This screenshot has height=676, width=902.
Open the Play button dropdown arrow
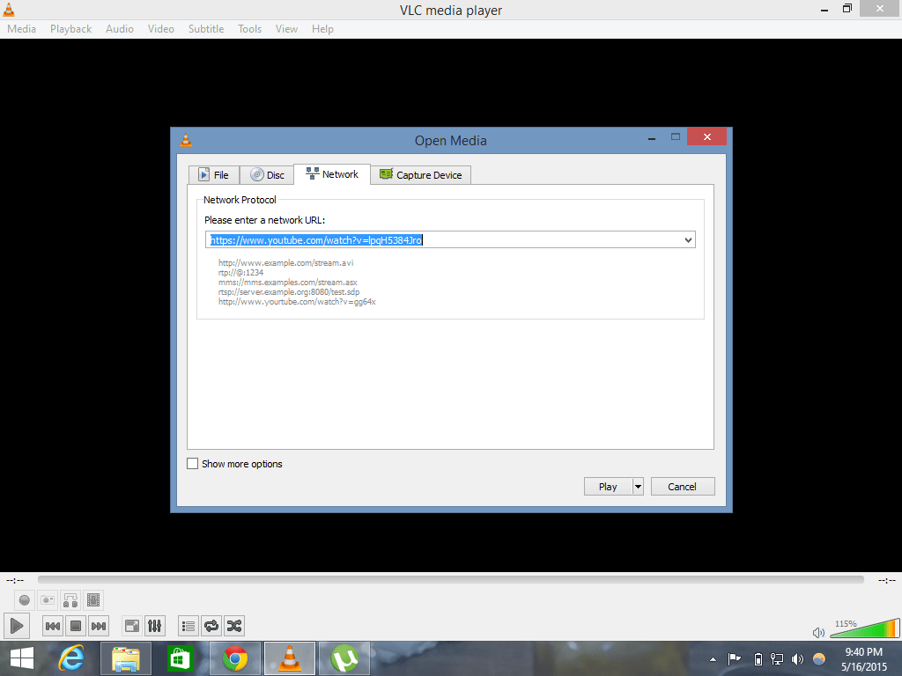tap(638, 486)
